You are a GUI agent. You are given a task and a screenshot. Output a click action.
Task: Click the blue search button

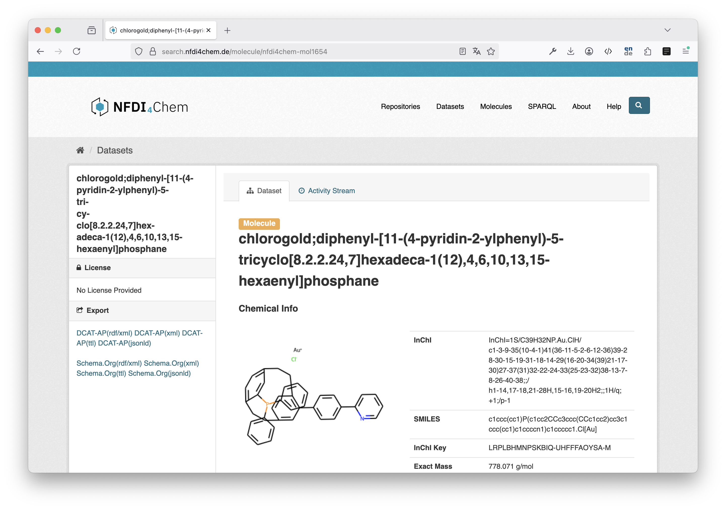click(639, 105)
